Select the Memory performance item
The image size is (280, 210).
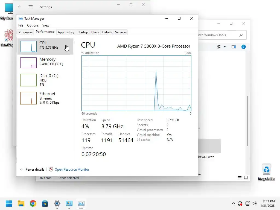tap(45, 63)
